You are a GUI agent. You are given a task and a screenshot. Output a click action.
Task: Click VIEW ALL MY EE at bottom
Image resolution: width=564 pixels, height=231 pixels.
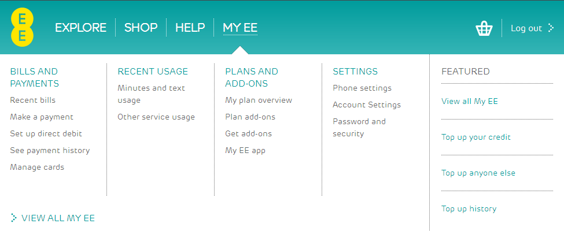pos(58,218)
